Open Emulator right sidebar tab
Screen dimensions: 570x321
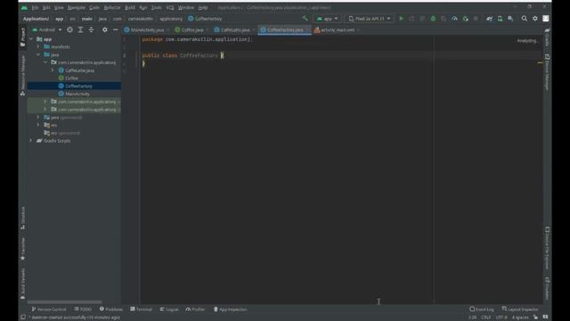tap(547, 288)
